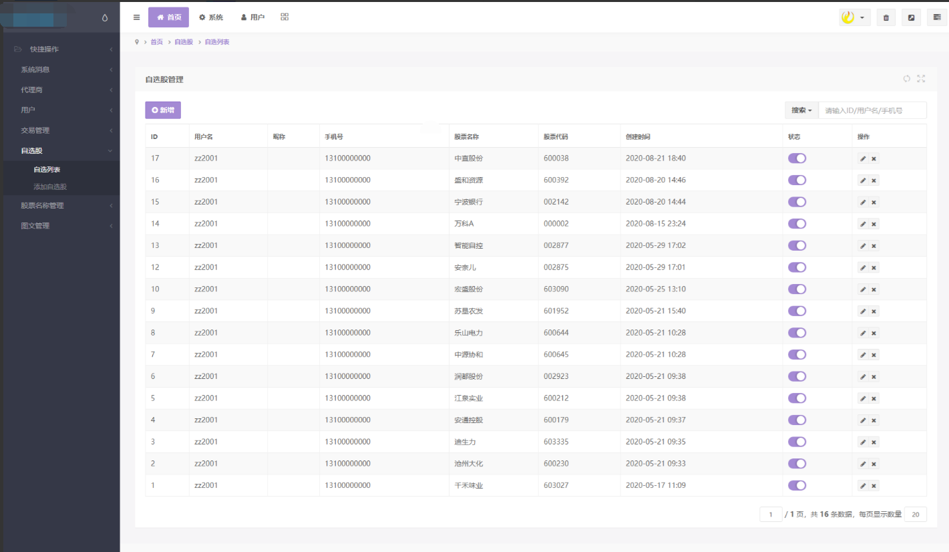Click delete X icon for 万科A row

click(874, 224)
